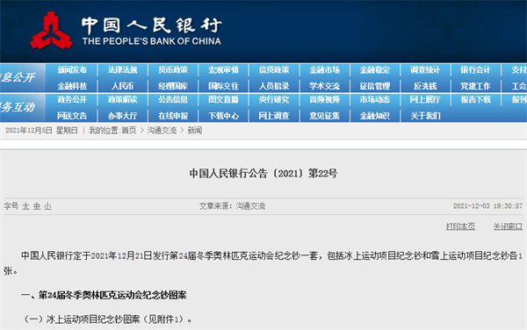Click the People's Bank of China red logo

click(51, 31)
